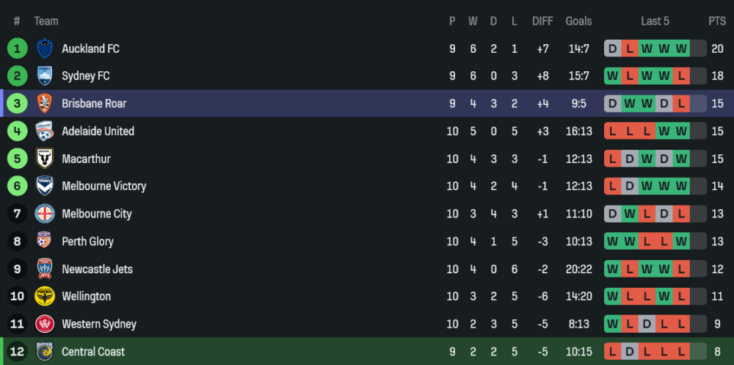Sort by the DIFF column header
Image resolution: width=734 pixels, height=365 pixels.
pyautogui.click(x=542, y=21)
